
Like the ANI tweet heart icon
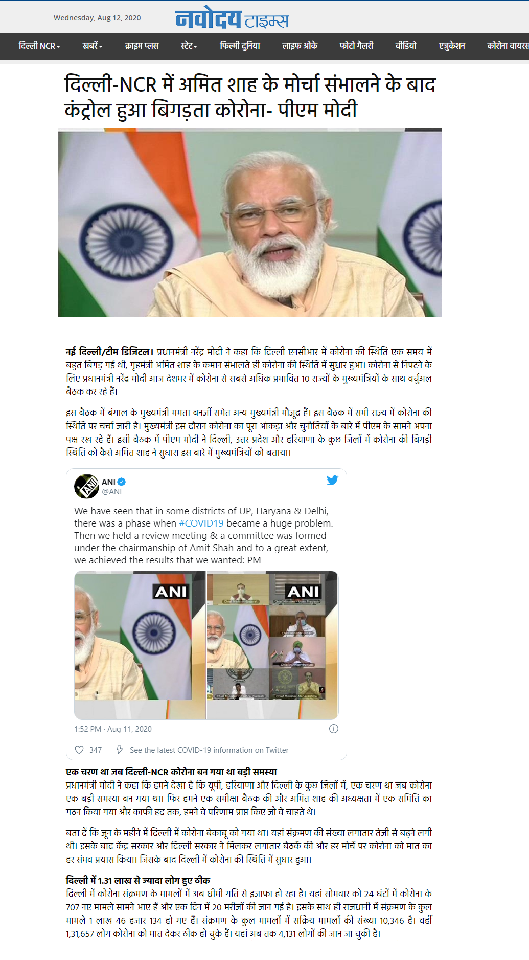79,750
